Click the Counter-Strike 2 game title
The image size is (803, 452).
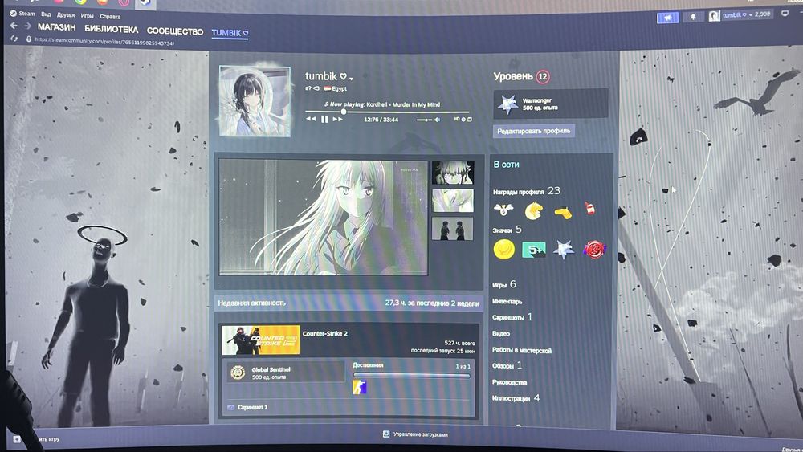coord(324,333)
